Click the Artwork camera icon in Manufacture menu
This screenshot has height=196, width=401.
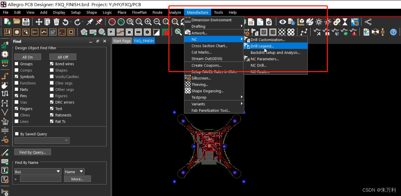[x=188, y=33]
